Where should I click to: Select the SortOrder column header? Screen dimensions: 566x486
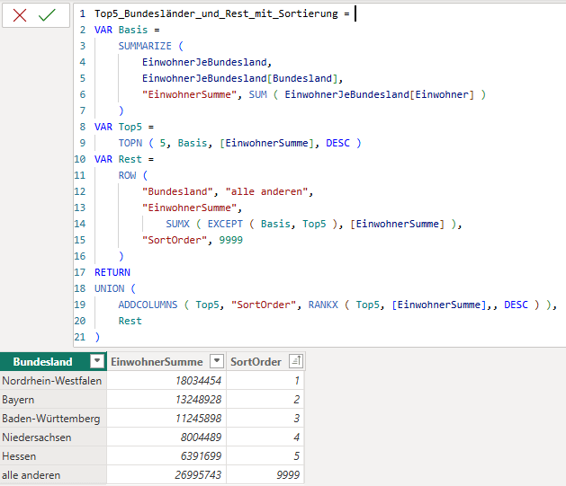tap(256, 362)
